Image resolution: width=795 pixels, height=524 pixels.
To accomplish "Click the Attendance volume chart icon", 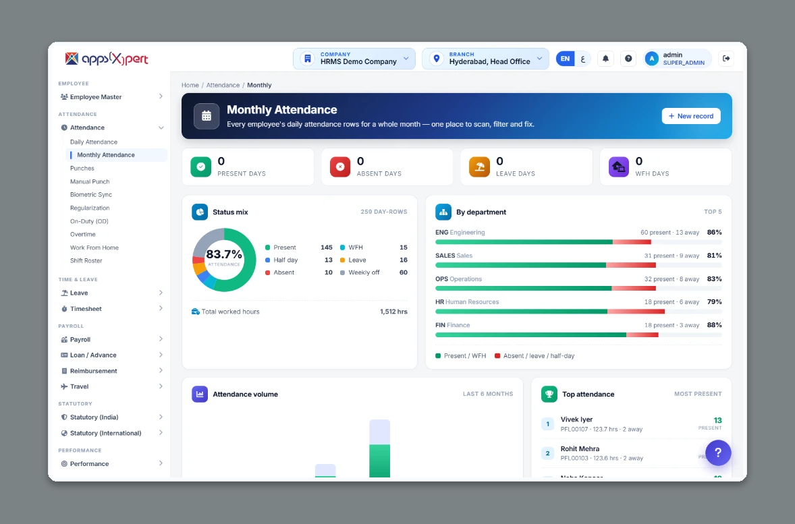I will (x=200, y=394).
